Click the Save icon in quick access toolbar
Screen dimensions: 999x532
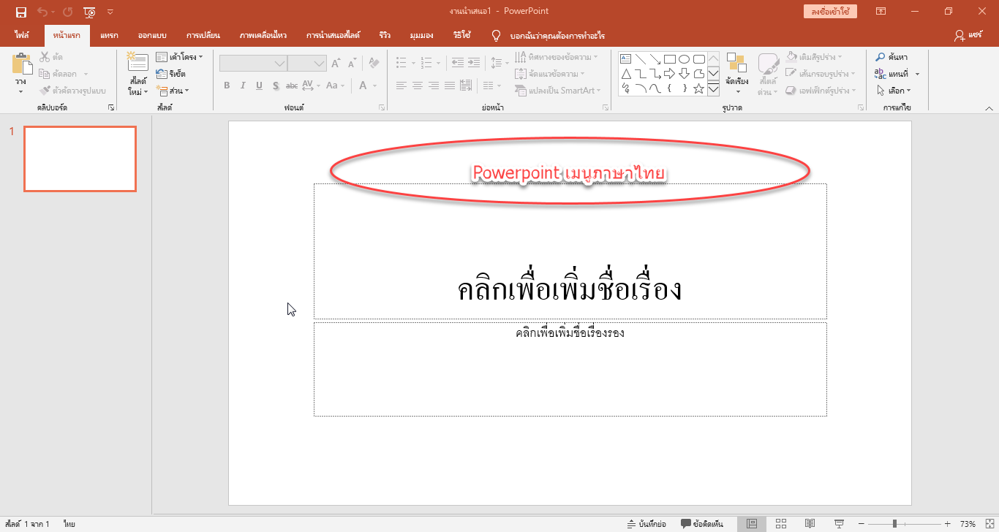coord(21,12)
